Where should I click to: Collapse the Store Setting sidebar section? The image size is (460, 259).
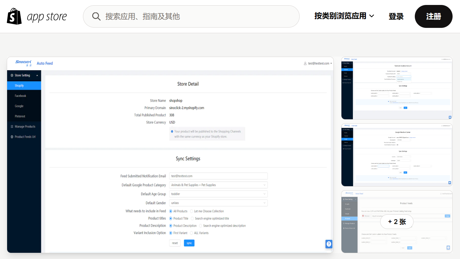click(x=24, y=75)
